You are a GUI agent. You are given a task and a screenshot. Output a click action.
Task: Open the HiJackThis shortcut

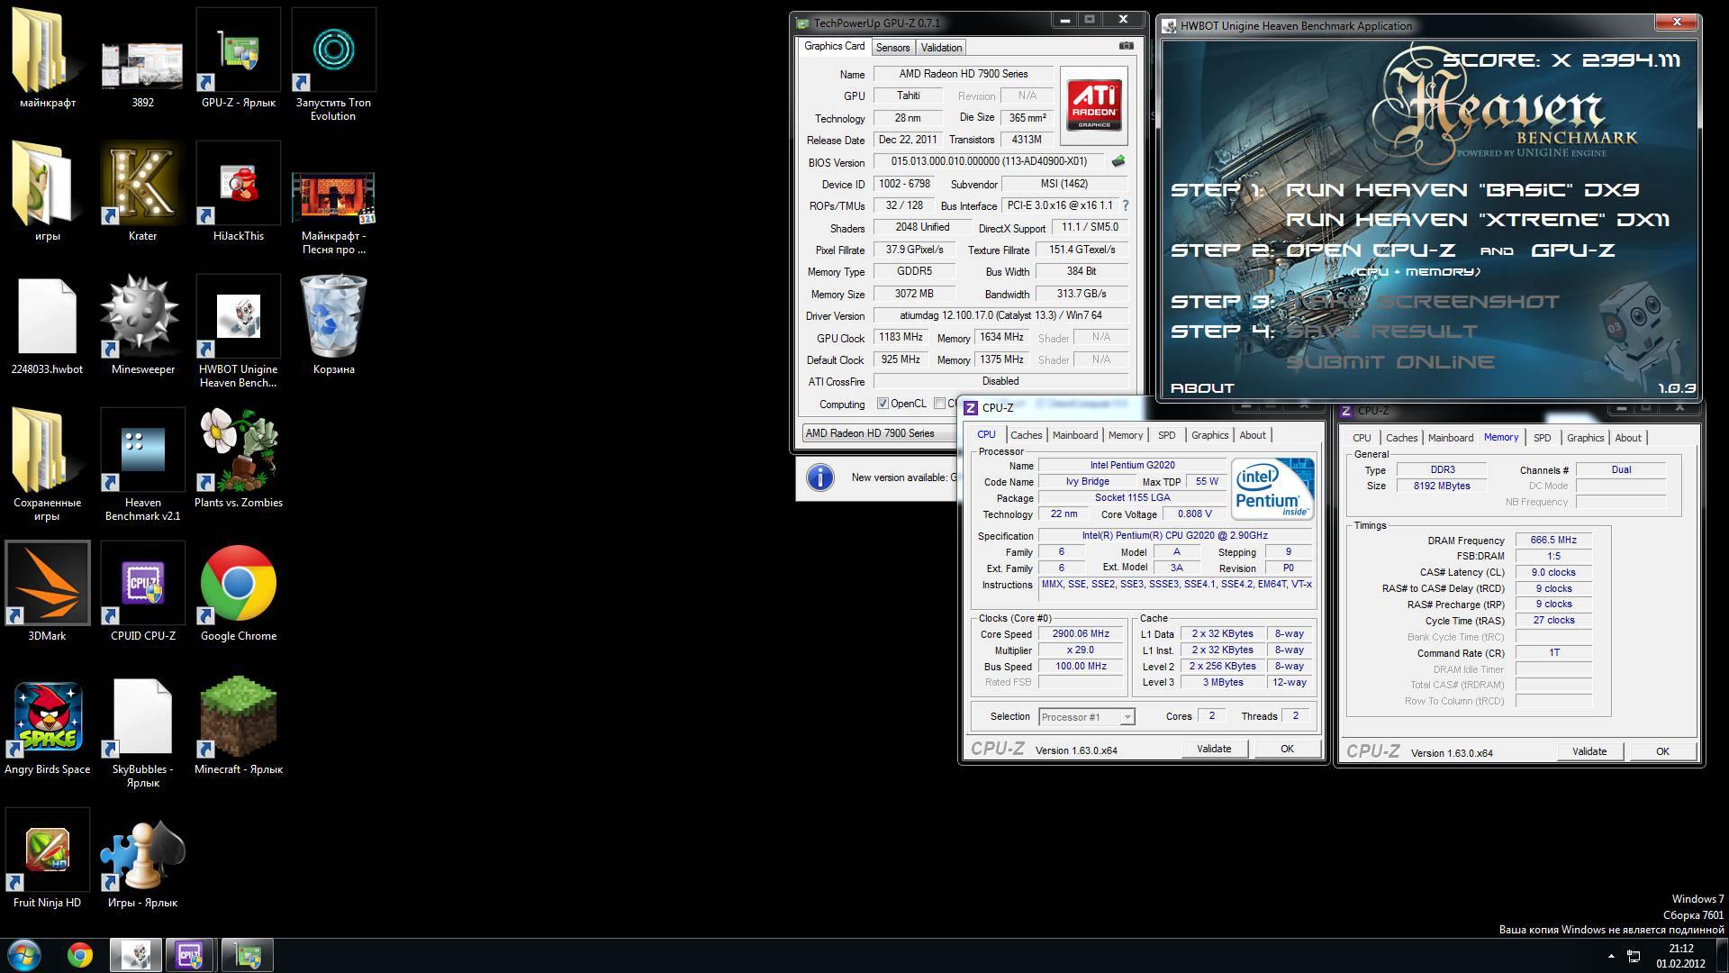pyautogui.click(x=238, y=192)
